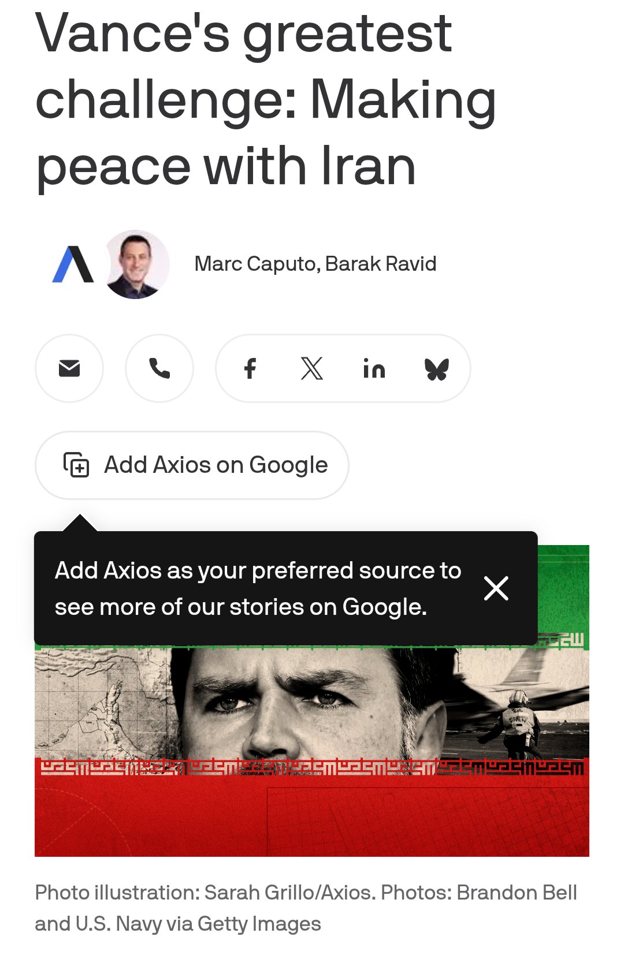624x955 pixels.
Task: Click the email envelope icon
Action: [x=69, y=368]
